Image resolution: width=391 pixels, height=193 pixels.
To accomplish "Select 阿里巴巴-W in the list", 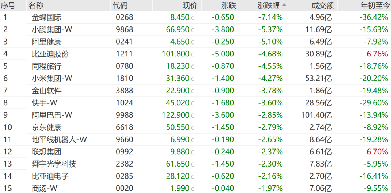I will tap(52, 115).
